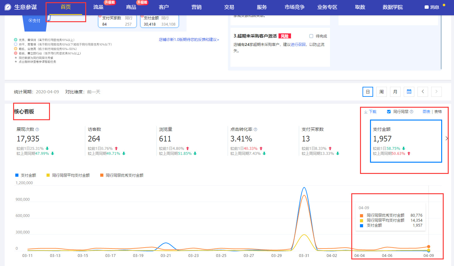454x266 pixels.
Task: Click help icon next to 展现次数
Action: tap(37, 130)
